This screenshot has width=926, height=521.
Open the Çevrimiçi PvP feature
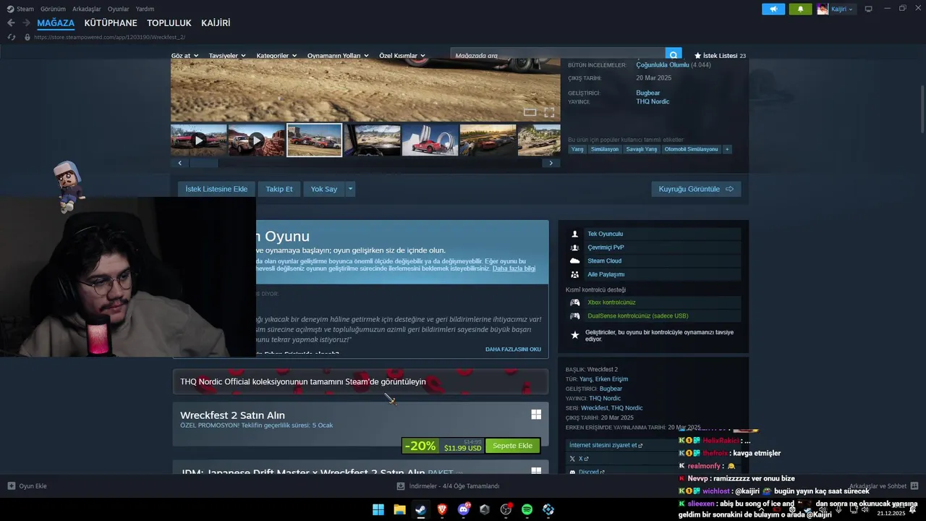pyautogui.click(x=654, y=247)
